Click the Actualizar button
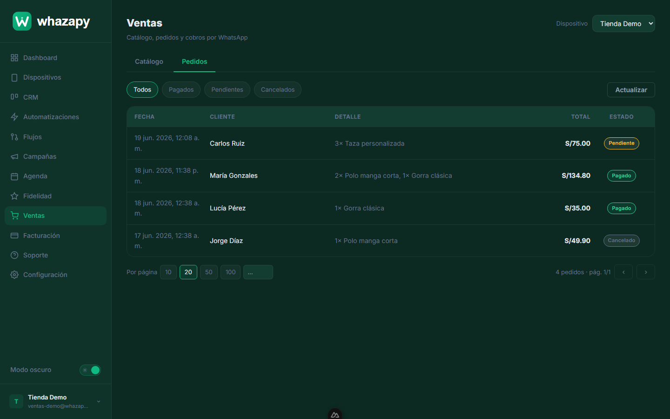 coord(631,90)
